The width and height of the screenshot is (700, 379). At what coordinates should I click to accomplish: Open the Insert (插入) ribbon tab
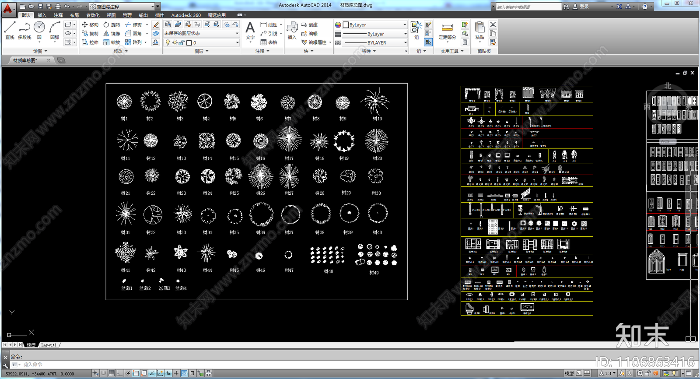(x=42, y=15)
